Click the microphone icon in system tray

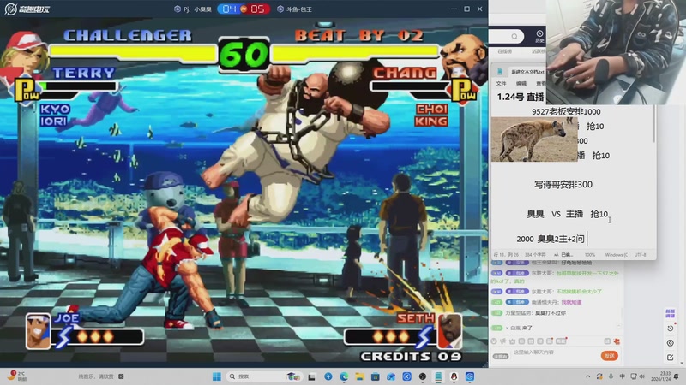(611, 376)
